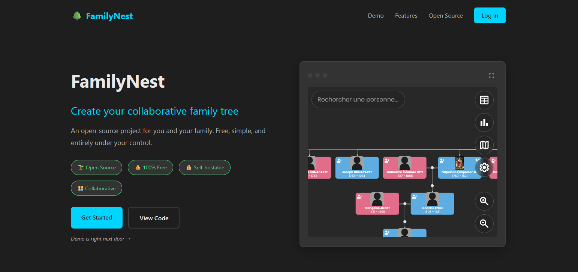Open the map view icon

(484, 145)
